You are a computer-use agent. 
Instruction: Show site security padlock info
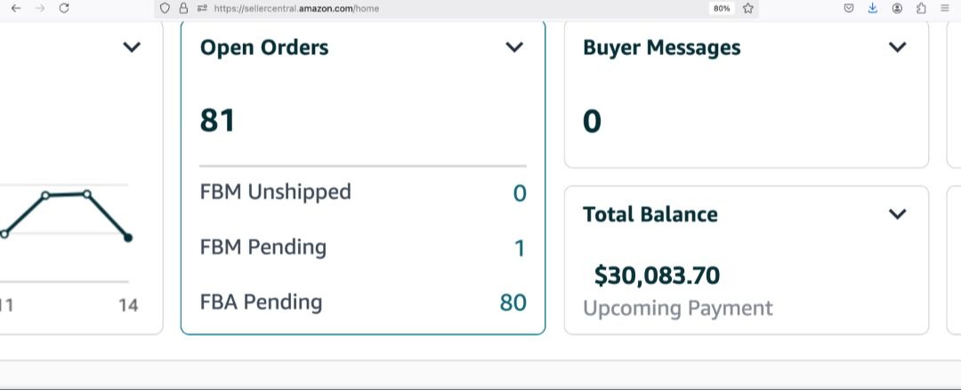(x=183, y=8)
